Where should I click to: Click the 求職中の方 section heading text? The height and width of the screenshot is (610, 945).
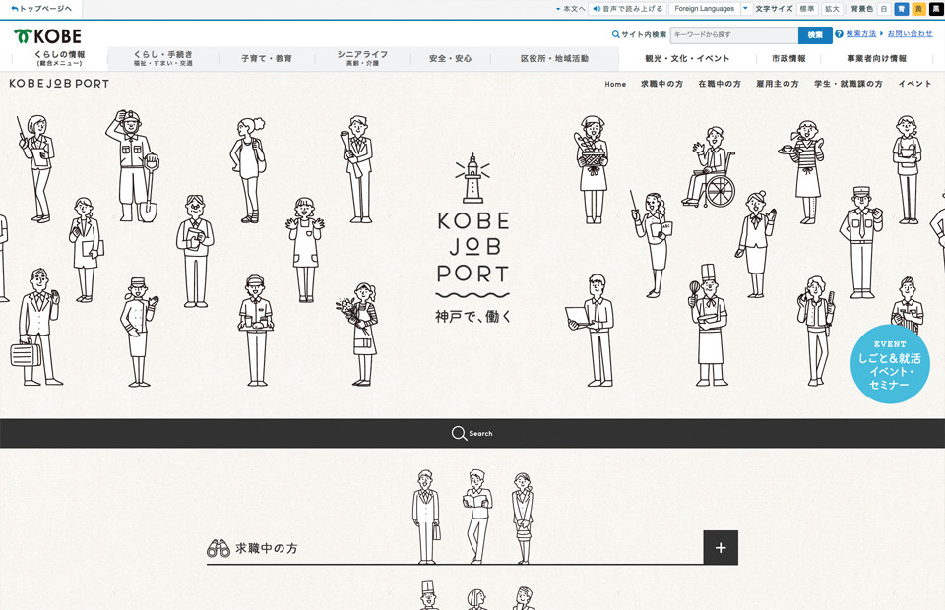tap(267, 548)
